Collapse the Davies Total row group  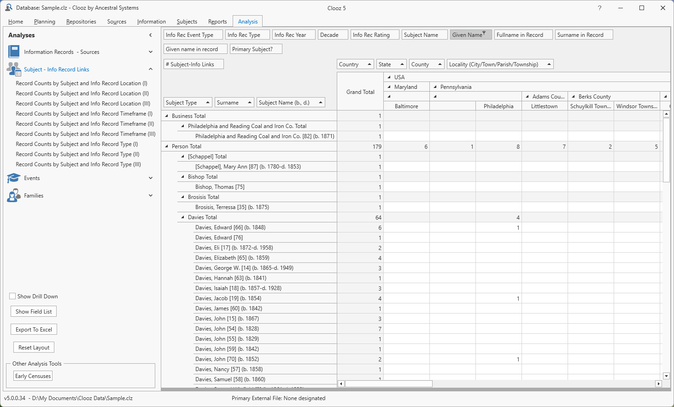tap(183, 217)
